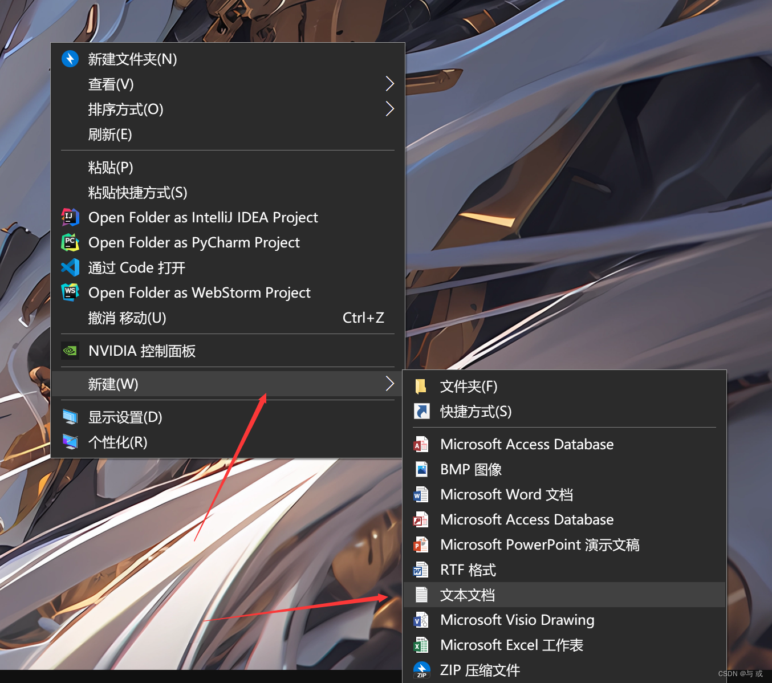Select Microsoft Visio Drawing entry
Screen dimensions: 772x683
pos(564,620)
